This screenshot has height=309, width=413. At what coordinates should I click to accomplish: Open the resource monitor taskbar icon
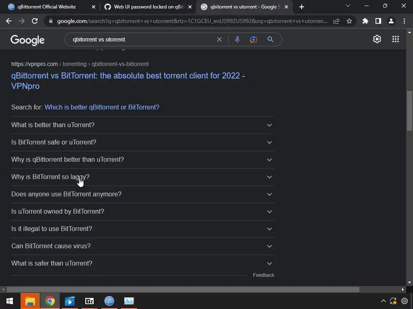[129, 301]
